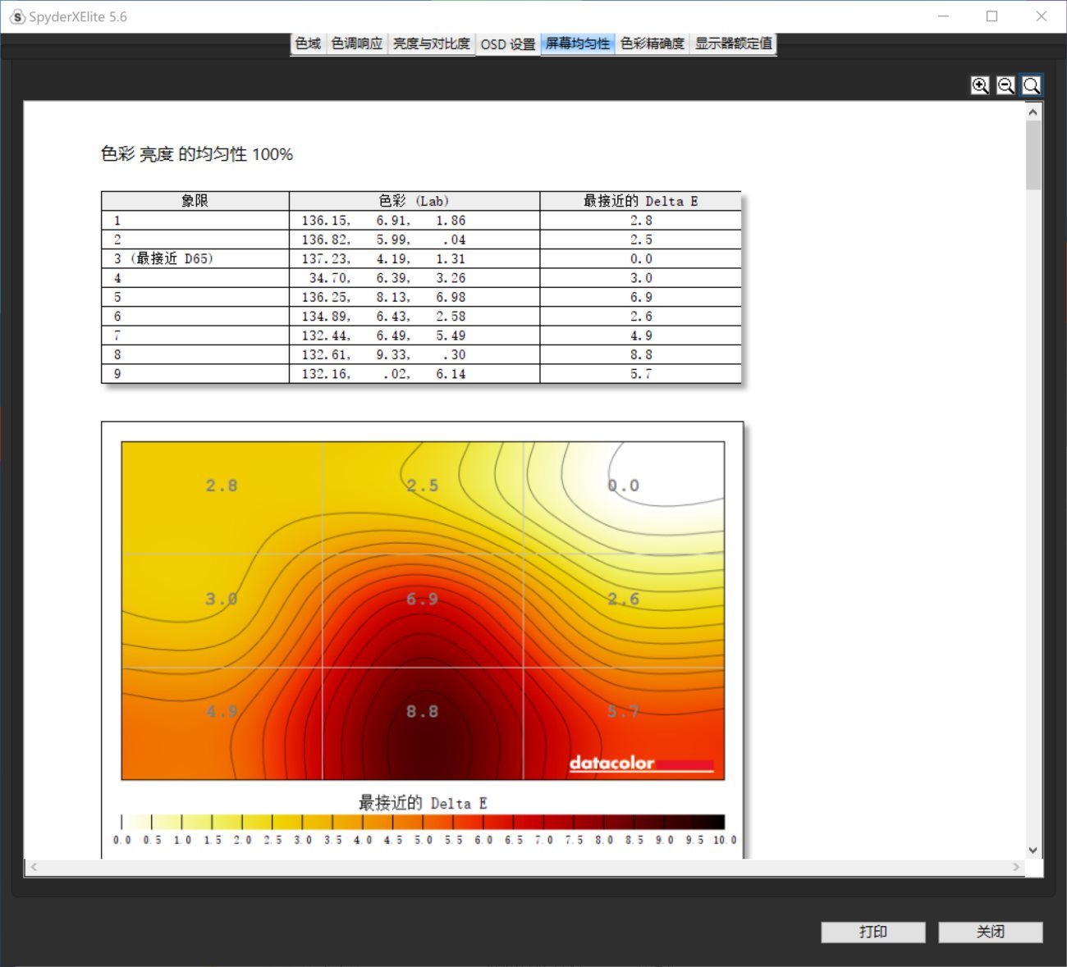This screenshot has width=1067, height=967.
Task: Click the horizontal scrollbar right arrow
Action: [1016, 867]
